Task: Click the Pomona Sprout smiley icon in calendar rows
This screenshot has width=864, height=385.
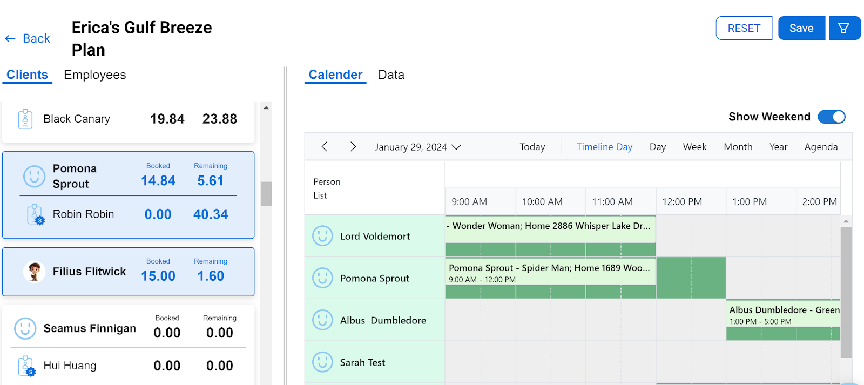Action: (x=322, y=278)
